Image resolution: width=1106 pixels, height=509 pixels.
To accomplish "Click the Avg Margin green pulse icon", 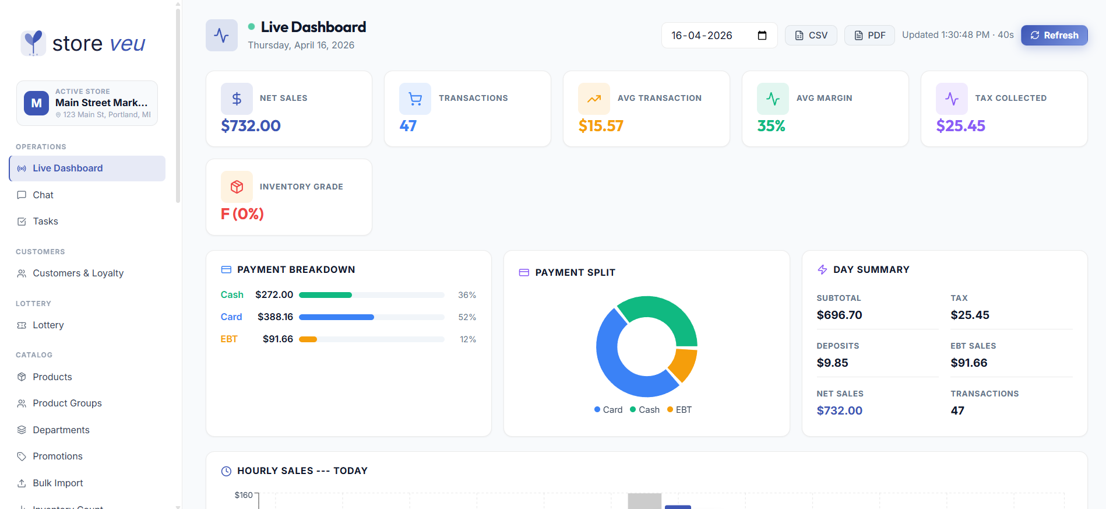I will point(773,99).
